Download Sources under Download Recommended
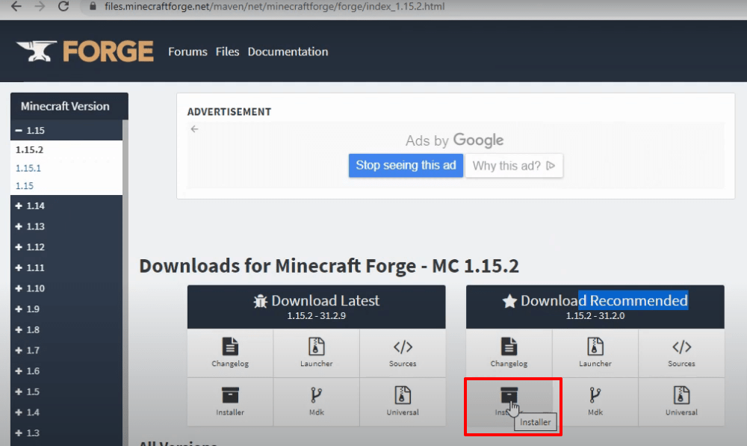 [681, 353]
